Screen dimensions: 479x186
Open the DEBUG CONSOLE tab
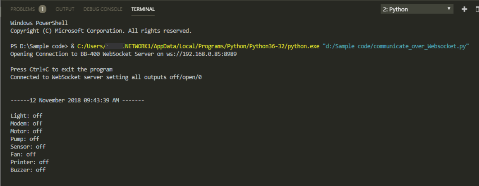[103, 9]
